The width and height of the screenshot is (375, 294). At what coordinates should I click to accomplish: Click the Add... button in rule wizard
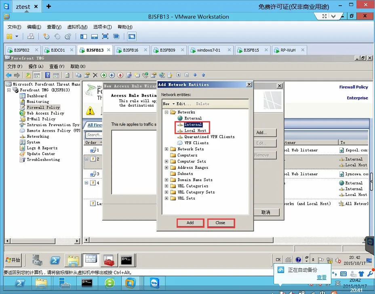pyautogui.click(x=265, y=132)
